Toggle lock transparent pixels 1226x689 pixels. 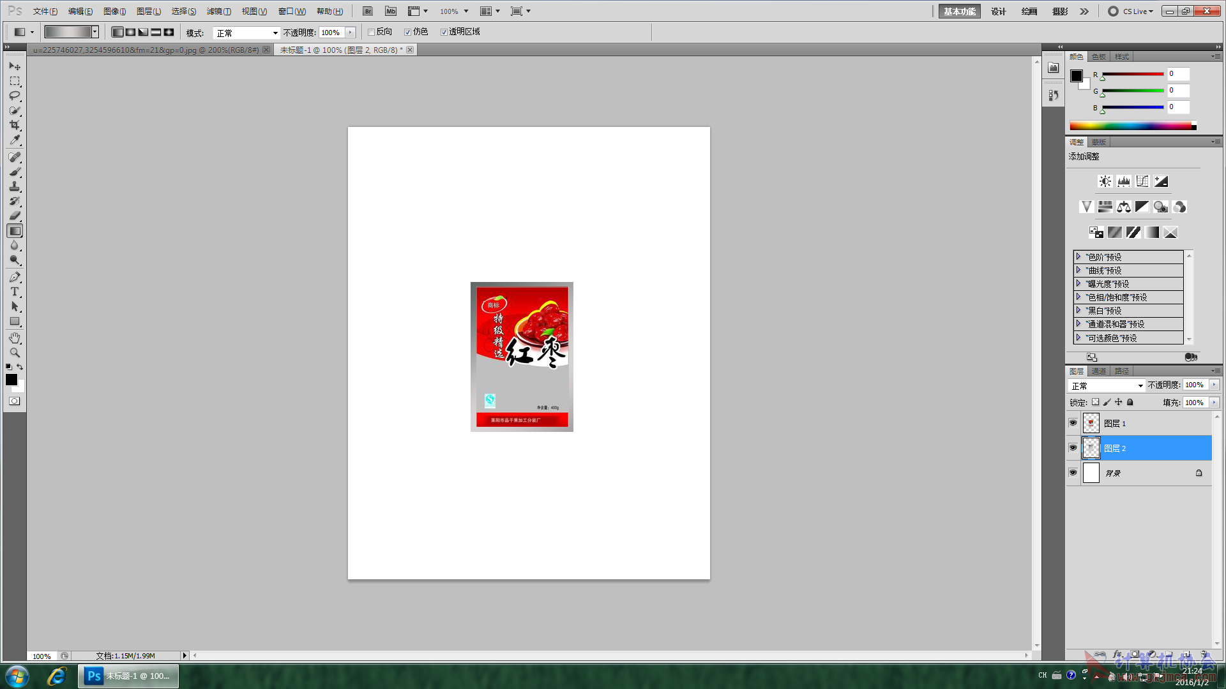coord(1095,403)
